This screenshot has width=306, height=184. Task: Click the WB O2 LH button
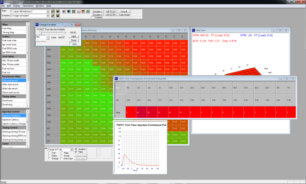coord(111,11)
